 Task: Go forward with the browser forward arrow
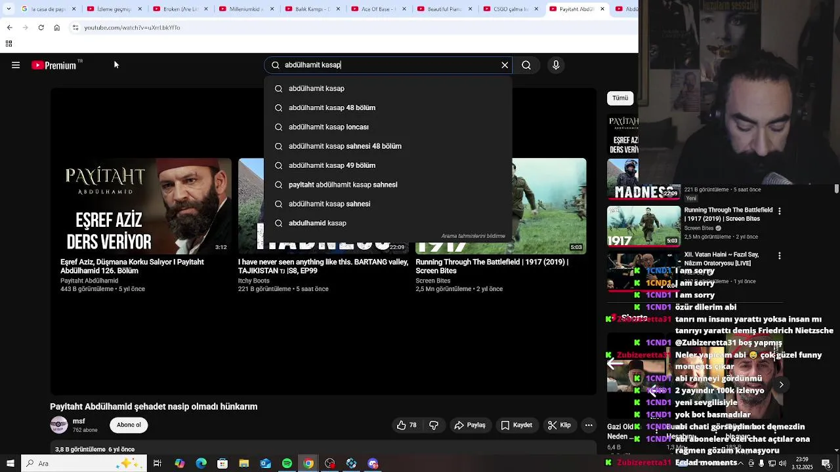[x=25, y=28]
